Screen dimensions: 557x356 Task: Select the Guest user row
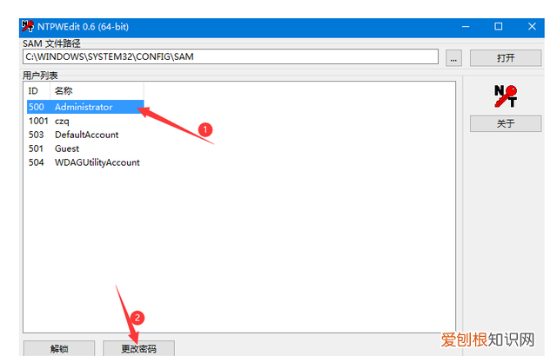[x=85, y=148]
